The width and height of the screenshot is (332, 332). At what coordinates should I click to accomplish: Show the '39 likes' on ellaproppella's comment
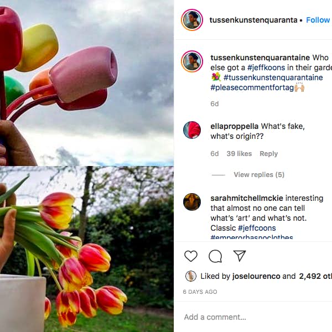tap(239, 154)
